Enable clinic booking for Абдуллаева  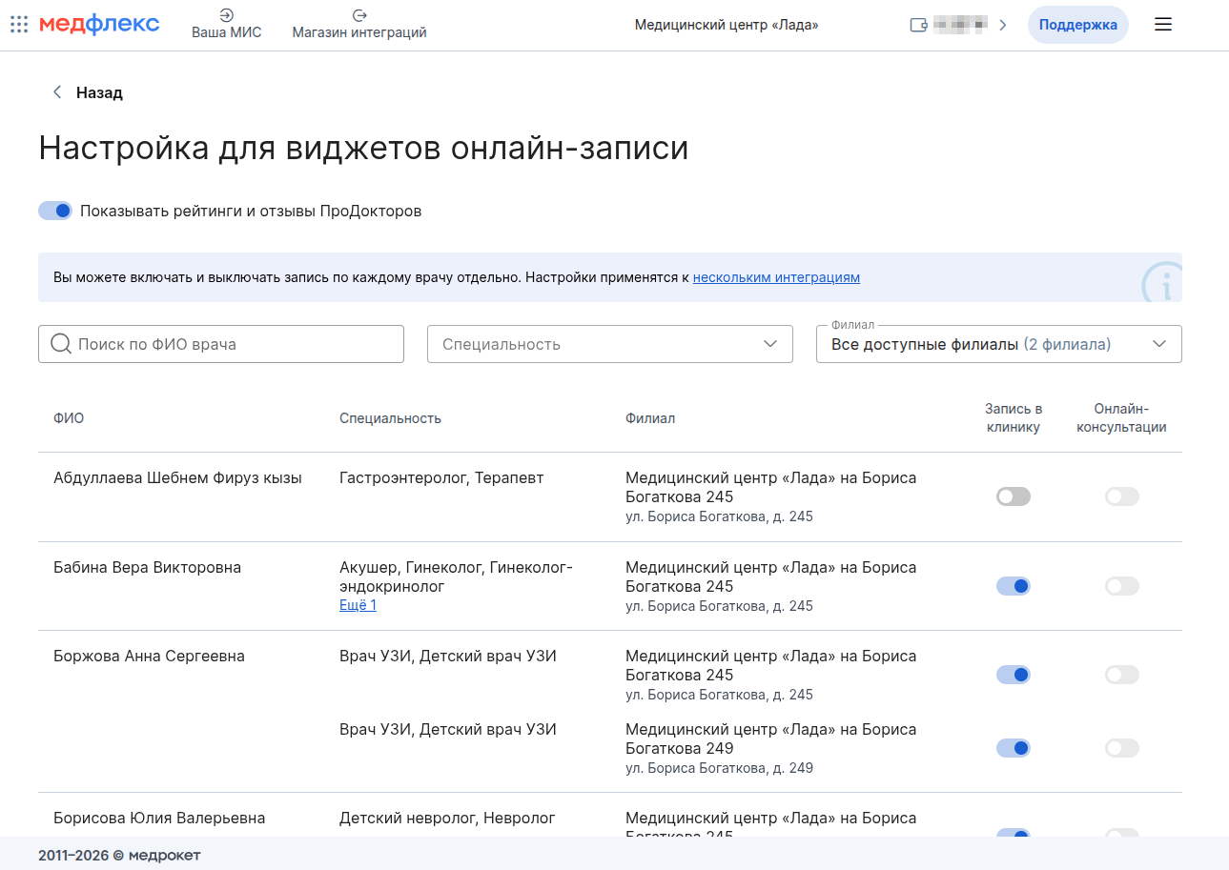pyautogui.click(x=1014, y=496)
